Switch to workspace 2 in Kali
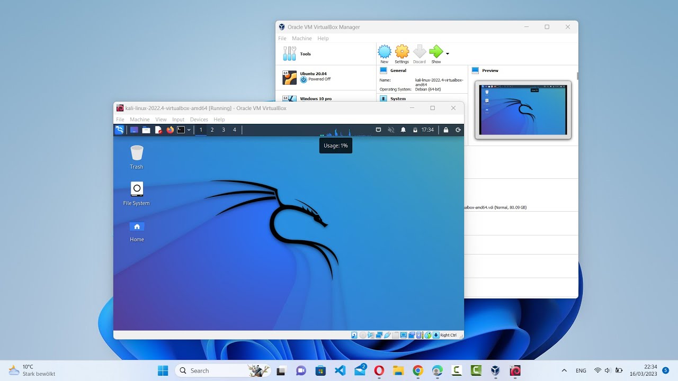The image size is (678, 381). pos(212,130)
